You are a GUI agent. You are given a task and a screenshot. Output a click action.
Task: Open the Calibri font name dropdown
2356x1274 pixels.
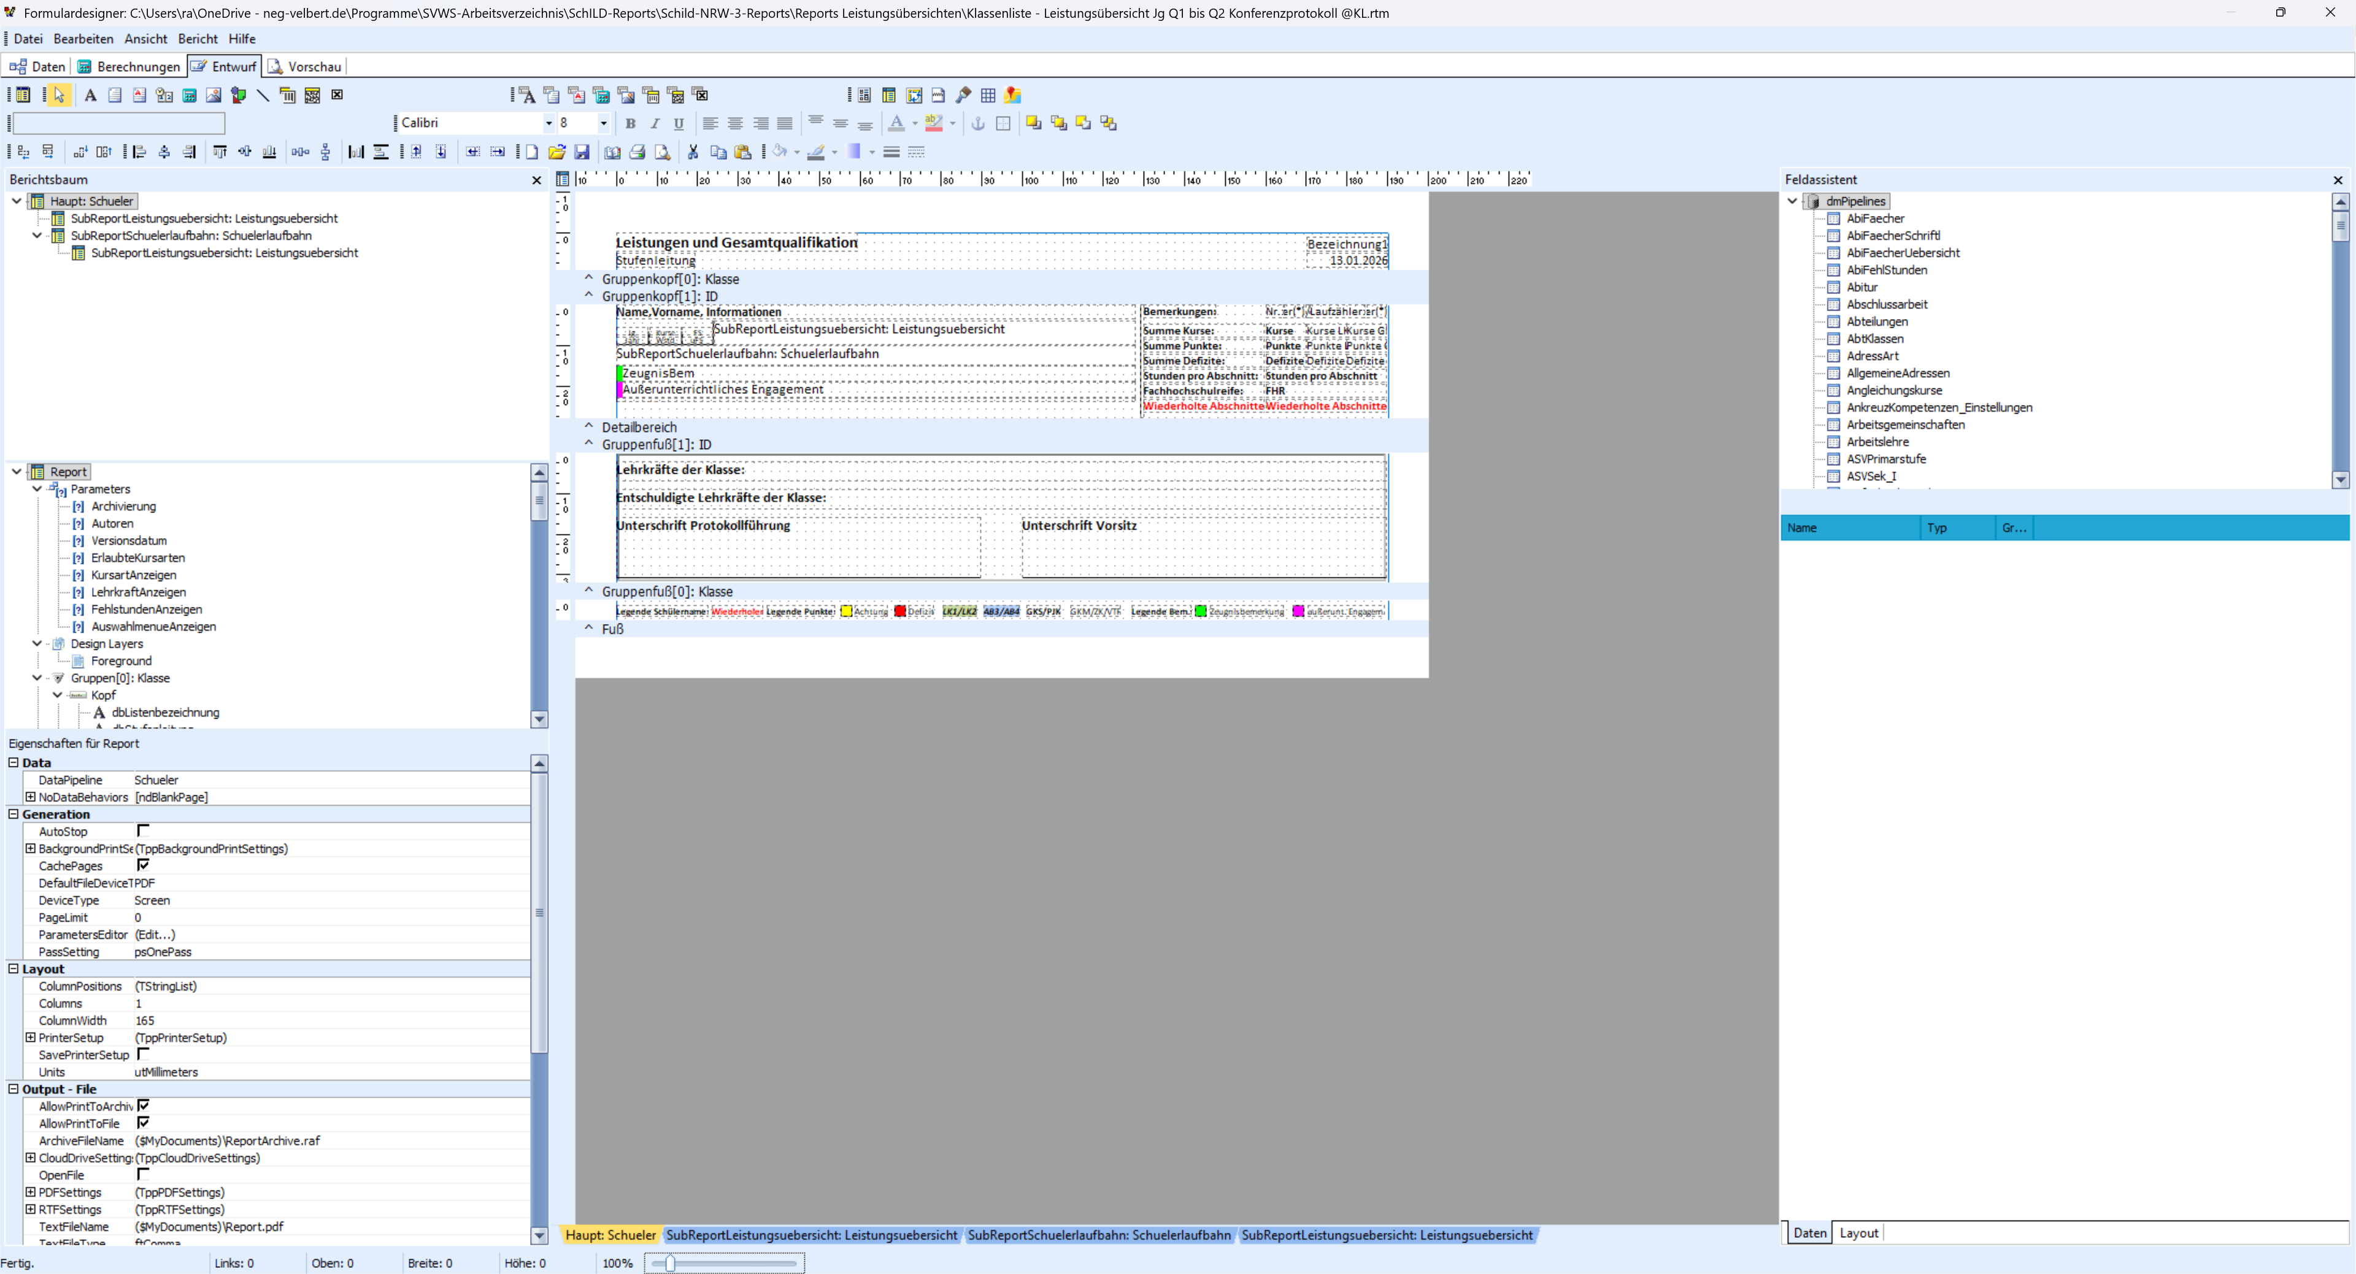coord(549,123)
